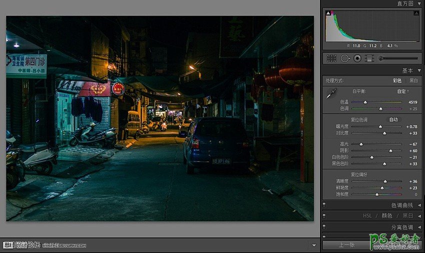Expand the 色调曲线 tone curve panel

click(x=418, y=205)
